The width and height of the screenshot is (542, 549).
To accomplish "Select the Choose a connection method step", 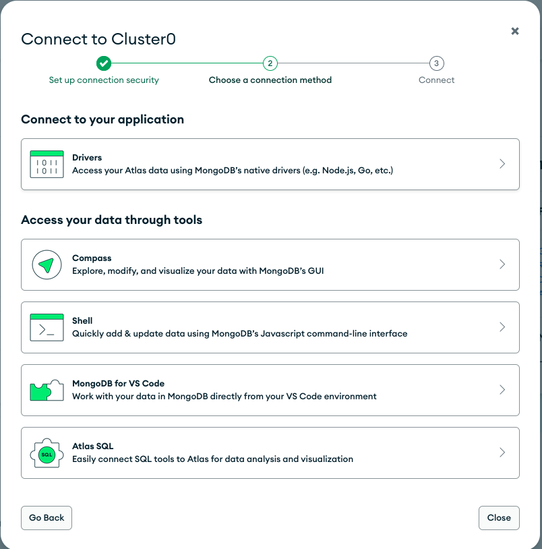I will point(270,80).
